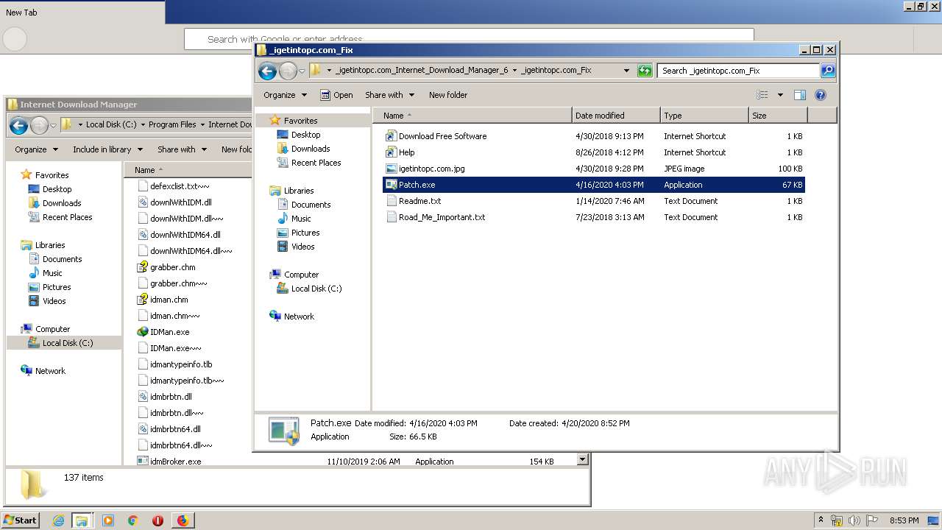Sort by the Name column in the Fix window
942x530 pixels.
click(x=472, y=116)
